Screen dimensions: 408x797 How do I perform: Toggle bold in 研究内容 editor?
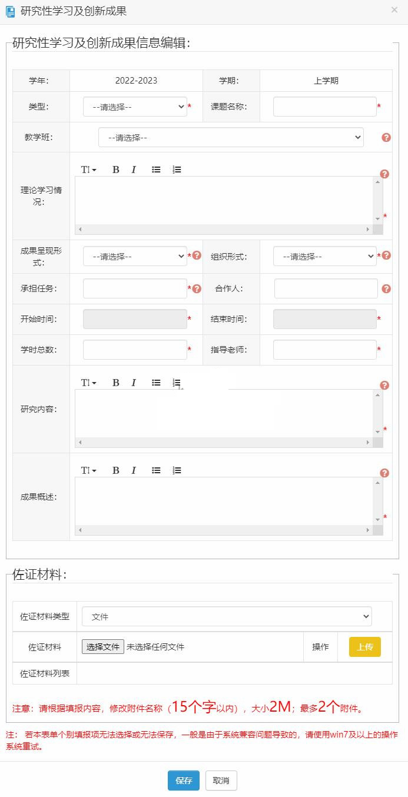(x=116, y=383)
